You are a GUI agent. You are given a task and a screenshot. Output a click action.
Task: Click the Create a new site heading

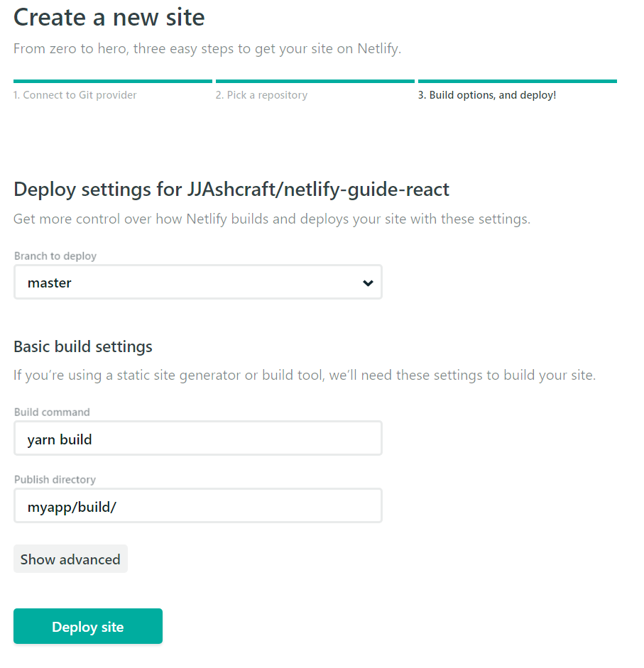(109, 18)
